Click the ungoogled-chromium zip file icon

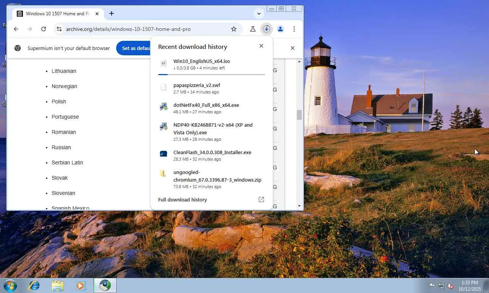click(x=164, y=174)
